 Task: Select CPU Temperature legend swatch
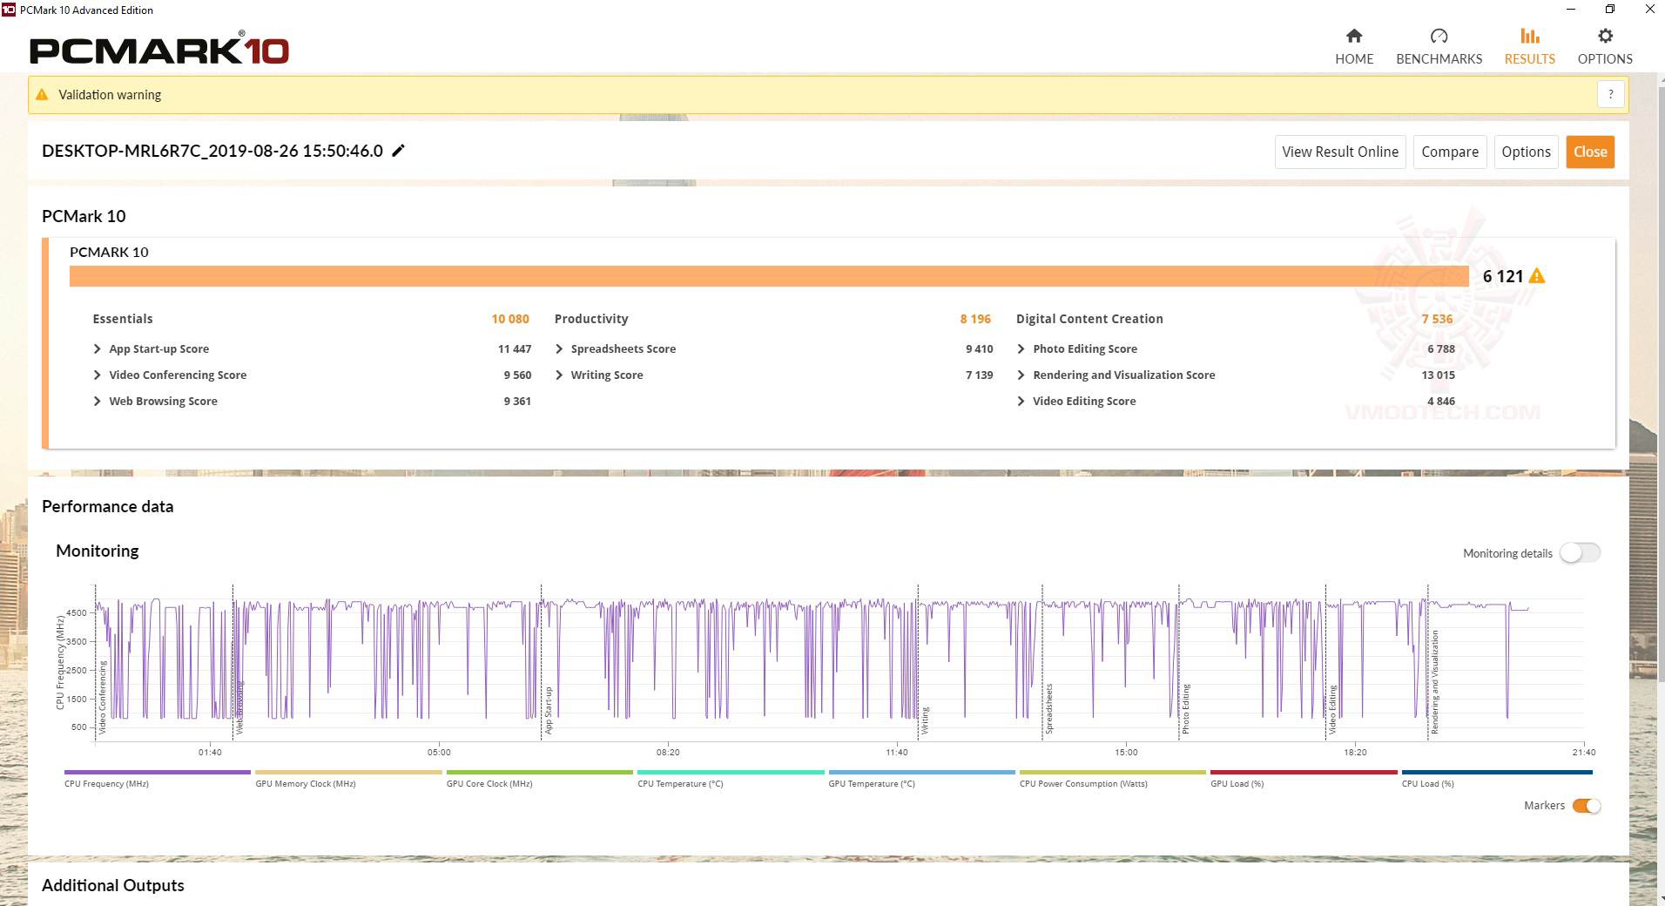click(731, 772)
